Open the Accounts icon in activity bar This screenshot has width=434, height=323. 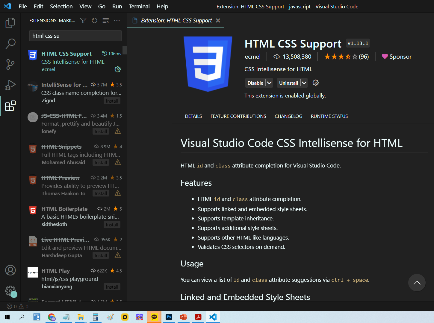click(10, 270)
